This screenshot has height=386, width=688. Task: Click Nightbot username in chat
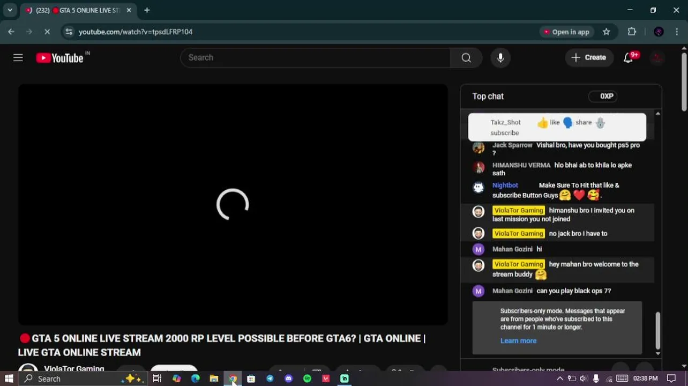pos(505,185)
